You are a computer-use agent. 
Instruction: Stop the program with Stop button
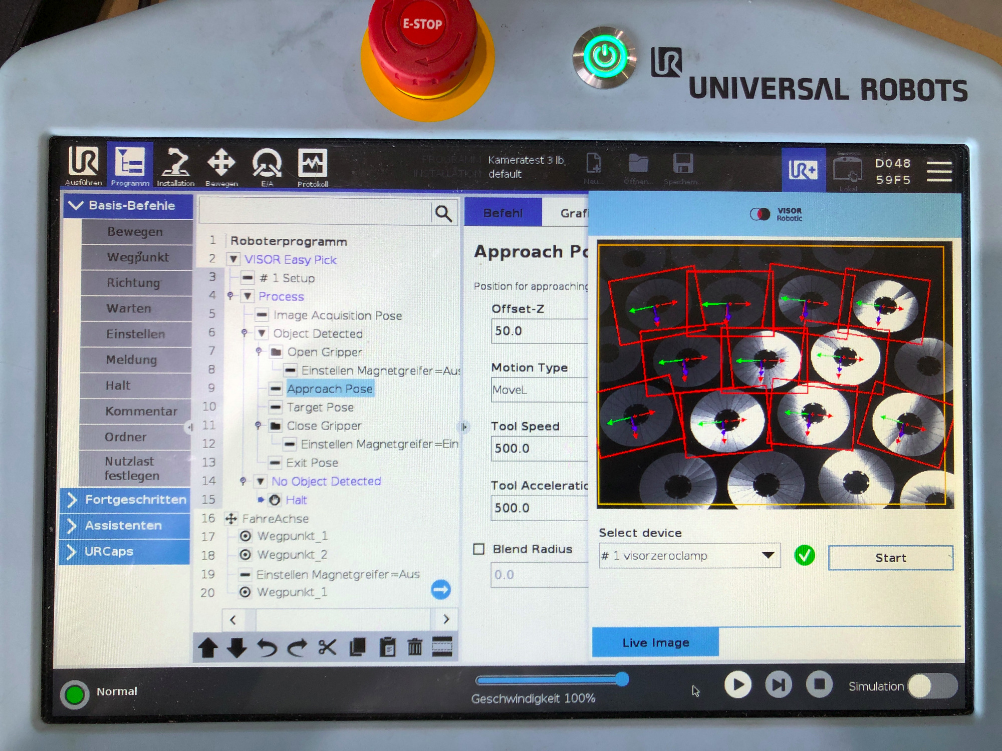819,684
